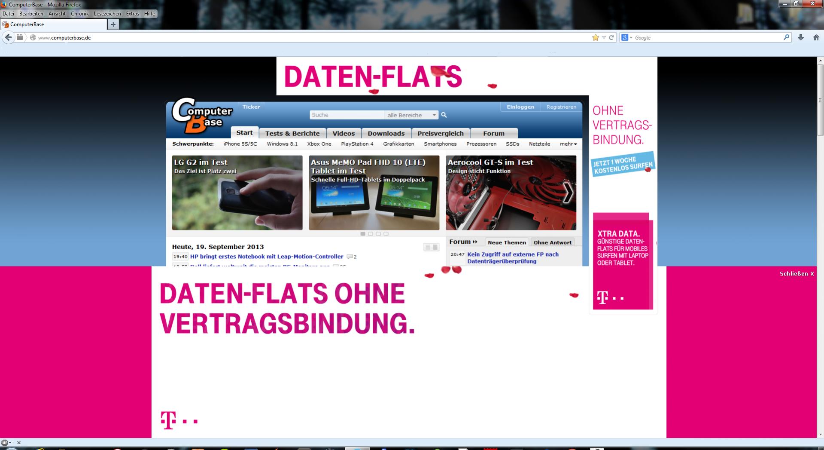The width and height of the screenshot is (824, 450).
Task: Open the iPhone 5S/5C topic link
Action: point(240,144)
